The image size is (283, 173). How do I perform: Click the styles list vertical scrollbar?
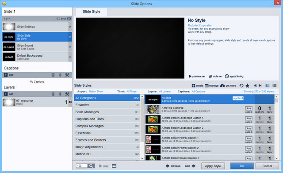tap(276, 127)
